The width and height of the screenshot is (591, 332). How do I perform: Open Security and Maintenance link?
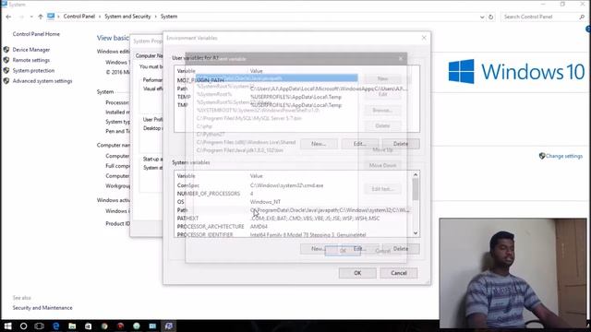pyautogui.click(x=42, y=308)
